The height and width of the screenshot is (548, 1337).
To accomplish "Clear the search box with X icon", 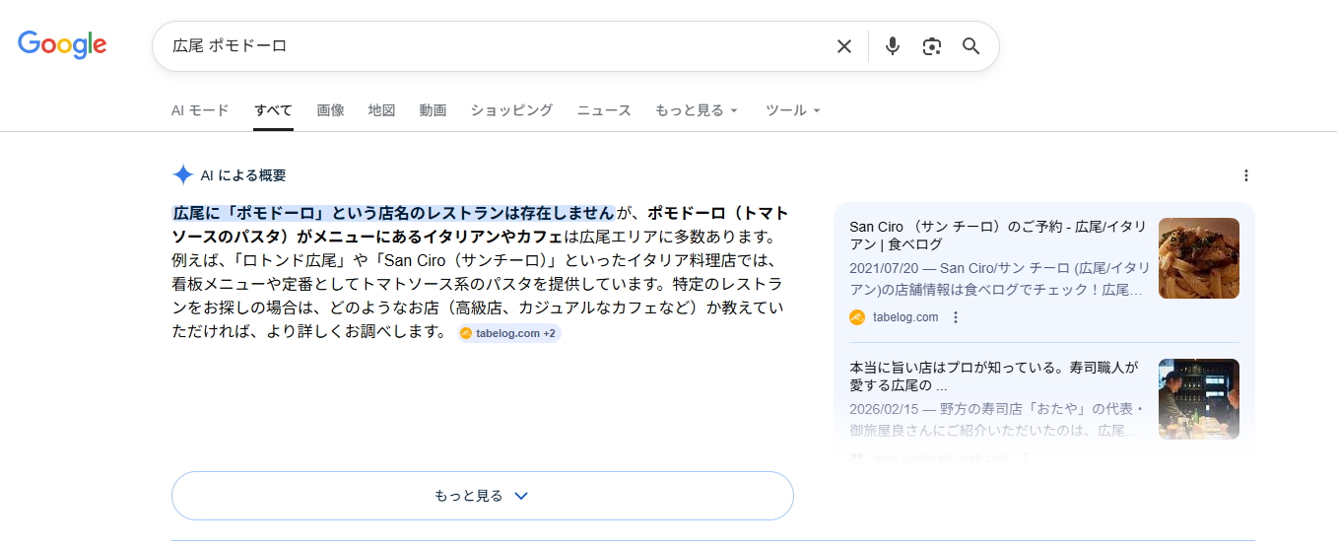I will (x=843, y=46).
